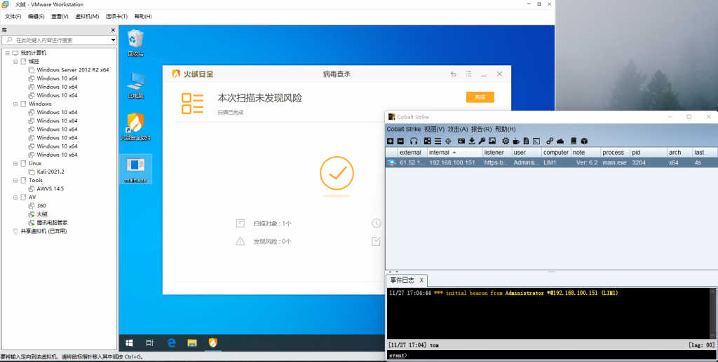
Task: Click the Huorong shield icon in the VM taskbar
Action: [x=213, y=343]
